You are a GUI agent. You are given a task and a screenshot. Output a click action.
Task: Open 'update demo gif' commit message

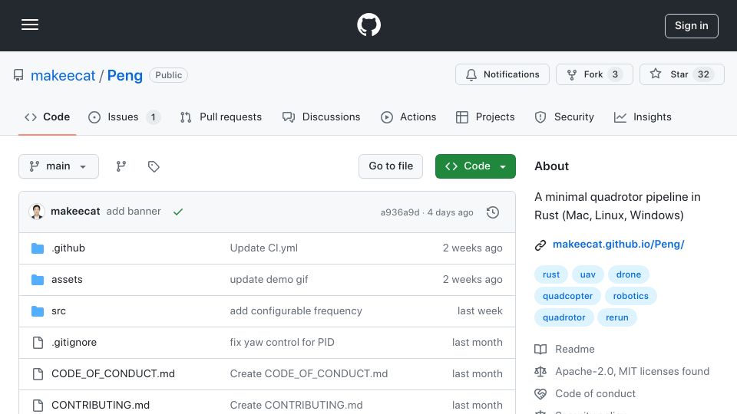tap(269, 279)
